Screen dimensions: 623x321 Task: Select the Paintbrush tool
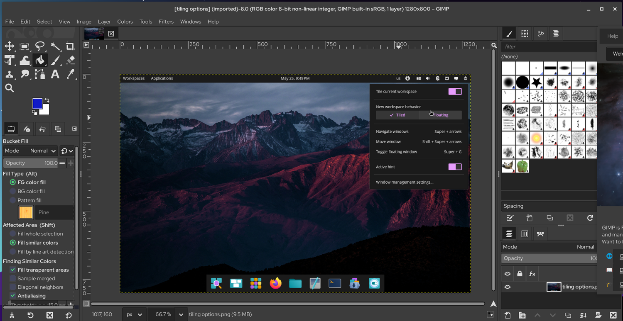55,61
